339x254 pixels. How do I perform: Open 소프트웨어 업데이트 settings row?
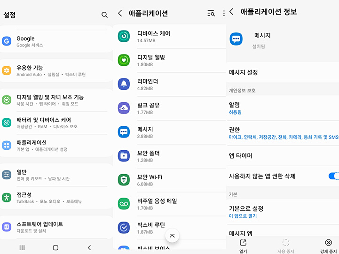click(56, 227)
